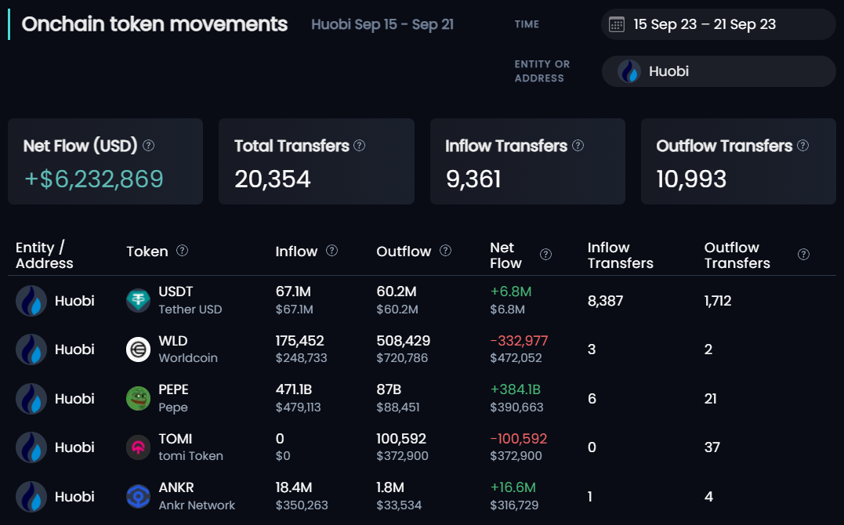
Task: Open the 15 Sep 23 – 21 Sep 23 date range picker
Action: [x=718, y=24]
